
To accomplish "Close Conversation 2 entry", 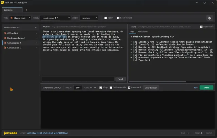I will 37,48.
